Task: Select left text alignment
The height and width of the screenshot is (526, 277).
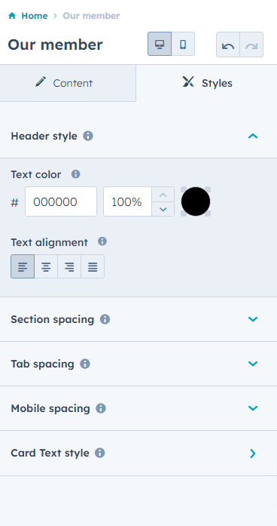Action: 23,266
